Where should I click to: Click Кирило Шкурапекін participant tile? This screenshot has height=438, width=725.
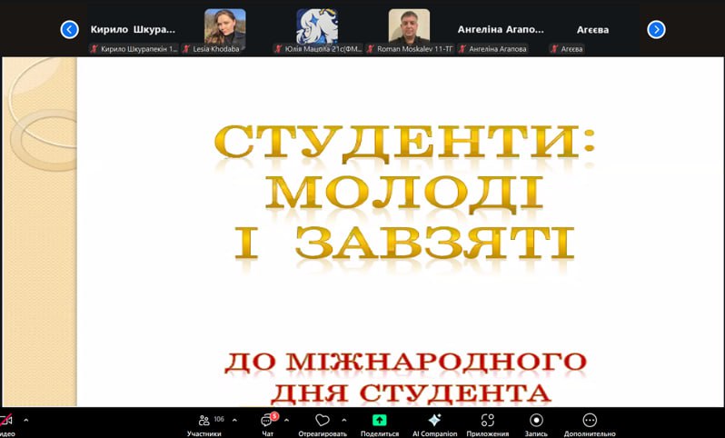coord(134,30)
